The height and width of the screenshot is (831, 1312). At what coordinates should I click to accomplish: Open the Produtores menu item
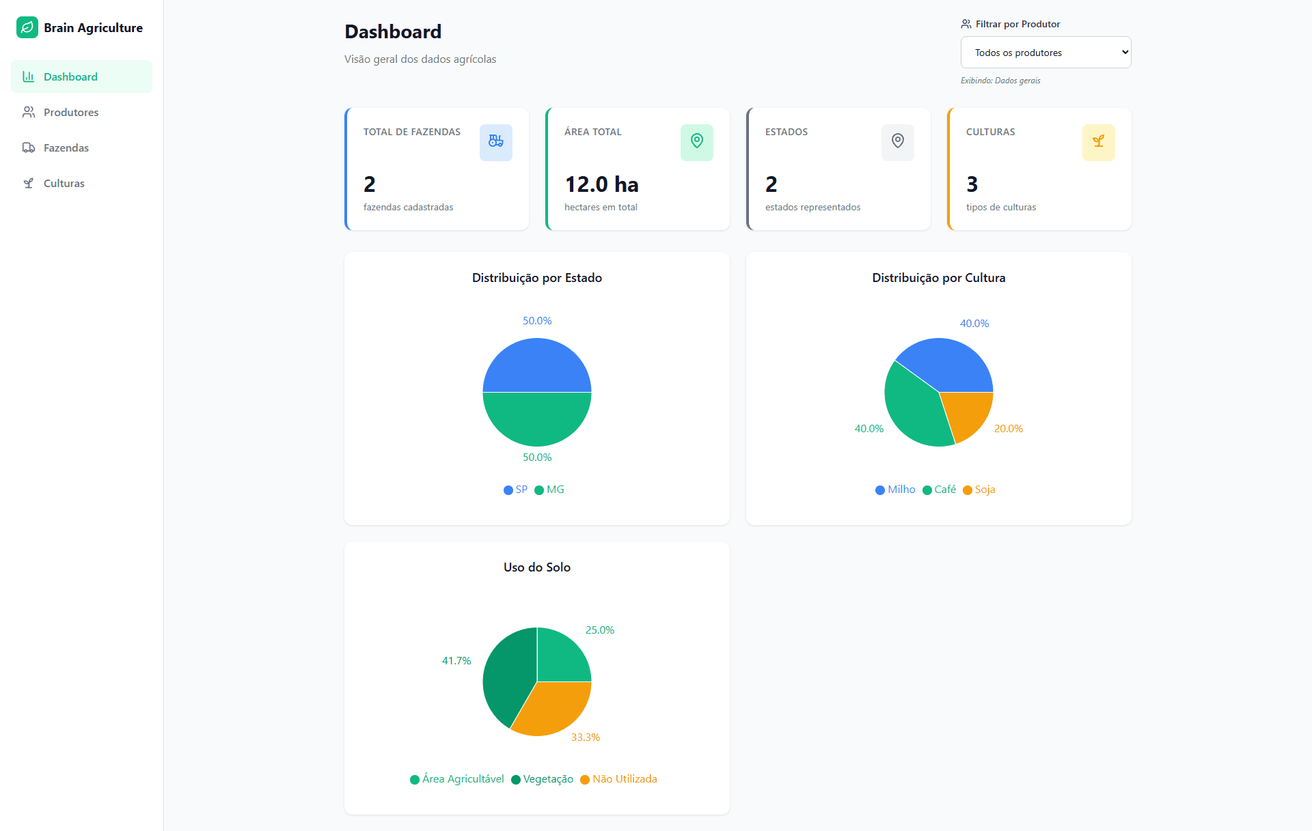tap(71, 112)
